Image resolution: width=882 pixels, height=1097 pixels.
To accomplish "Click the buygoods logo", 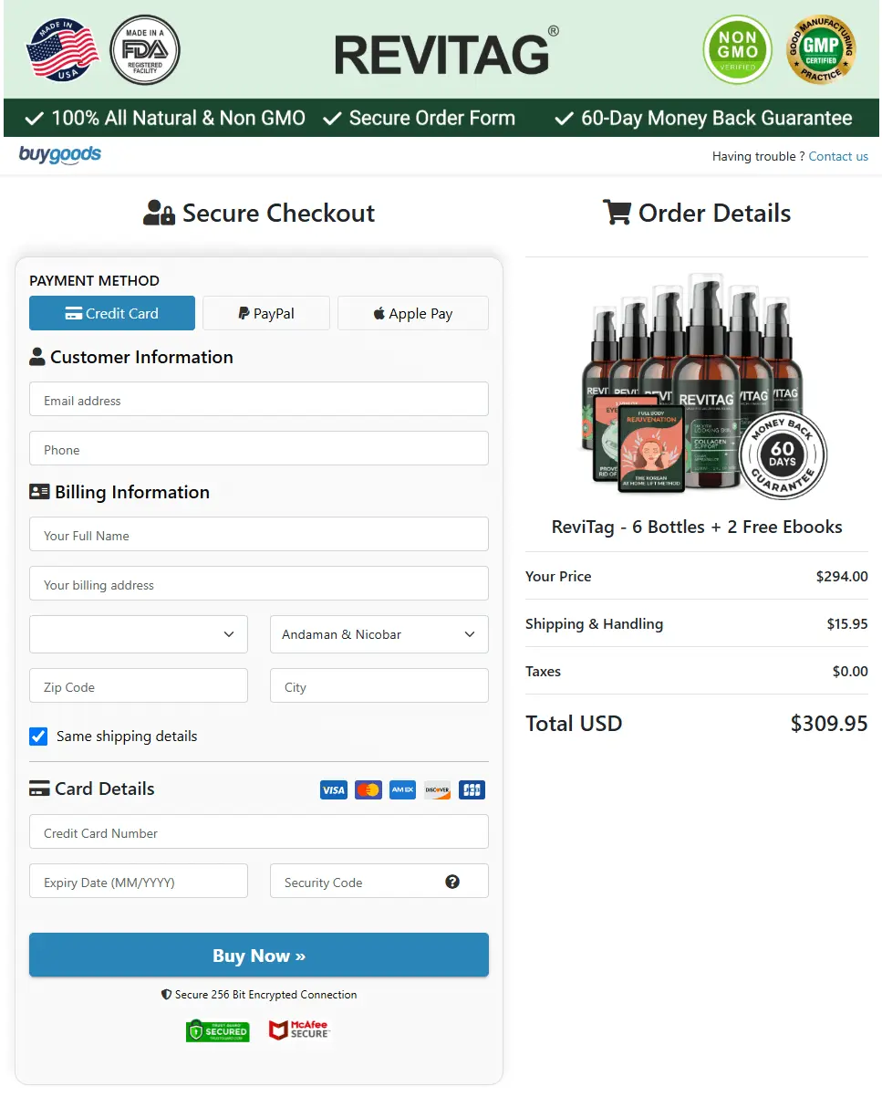I will (x=59, y=155).
